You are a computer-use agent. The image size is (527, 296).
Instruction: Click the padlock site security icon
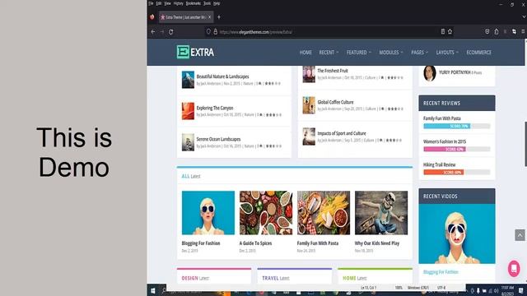tap(215, 31)
